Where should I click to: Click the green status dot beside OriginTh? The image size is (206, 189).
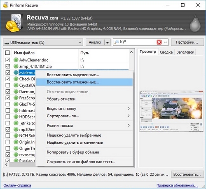pyautogui.click(x=16, y=148)
